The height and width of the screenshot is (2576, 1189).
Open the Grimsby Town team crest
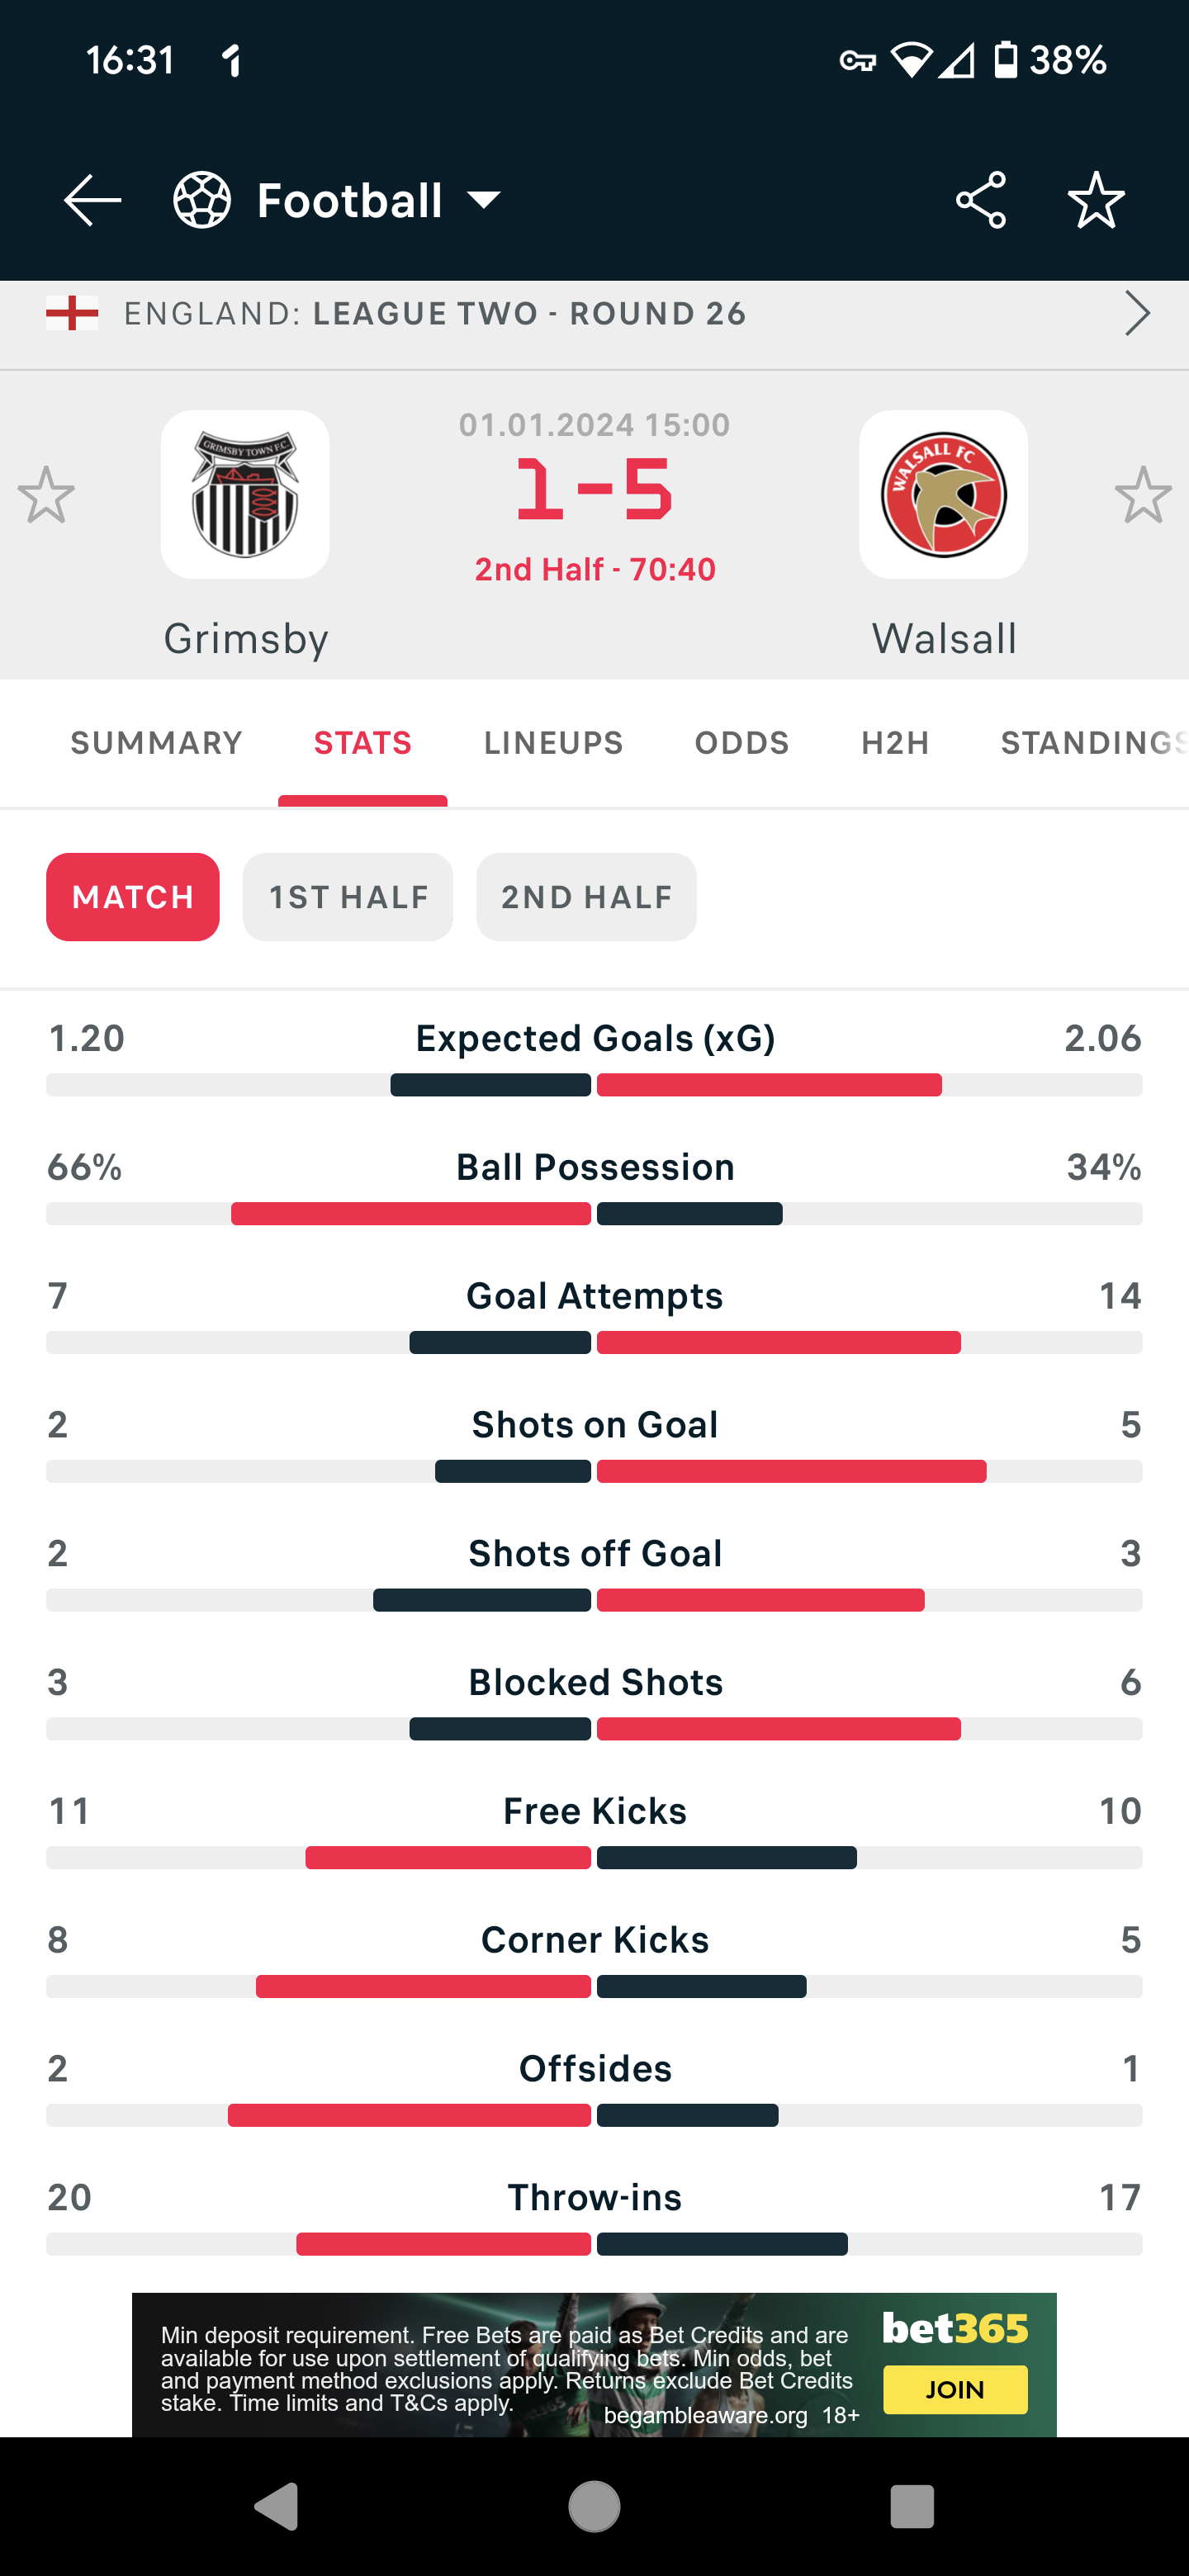pos(245,494)
